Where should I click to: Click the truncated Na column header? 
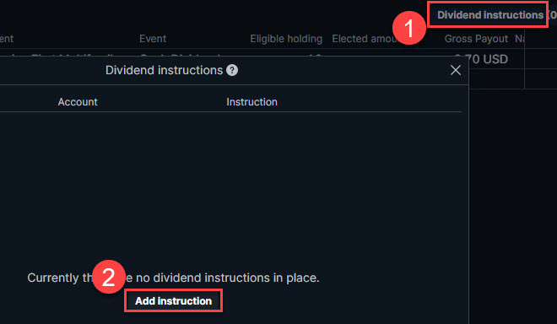(x=520, y=38)
